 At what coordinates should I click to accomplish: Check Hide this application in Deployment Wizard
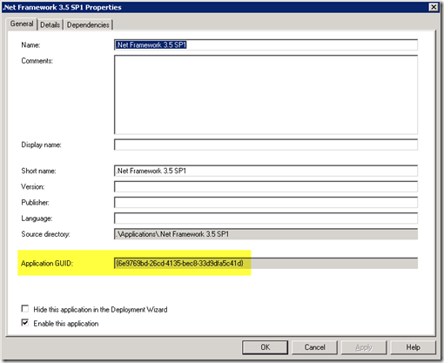[25, 308]
